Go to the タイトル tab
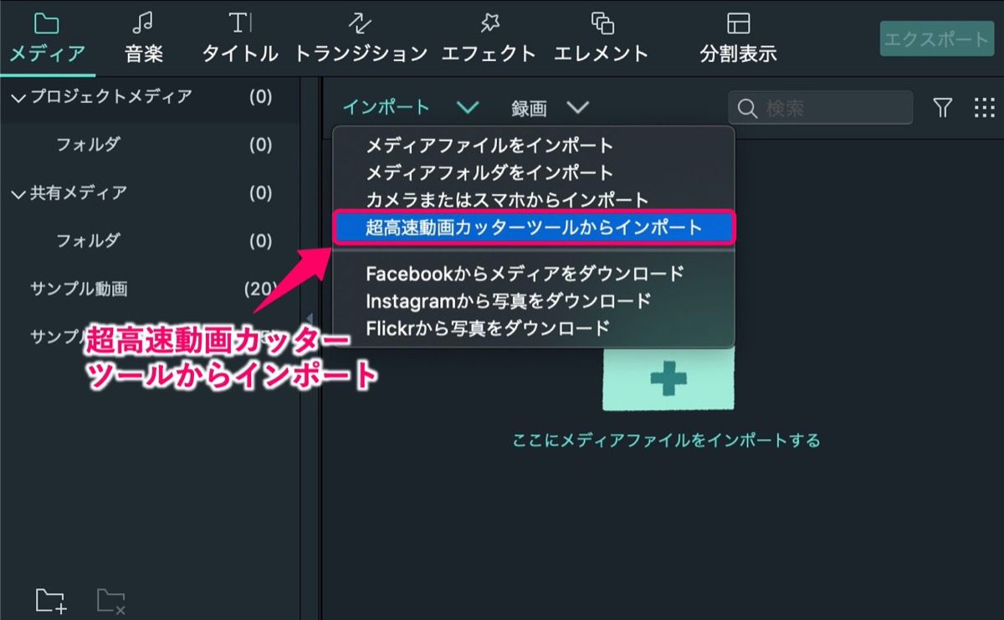 click(240, 38)
